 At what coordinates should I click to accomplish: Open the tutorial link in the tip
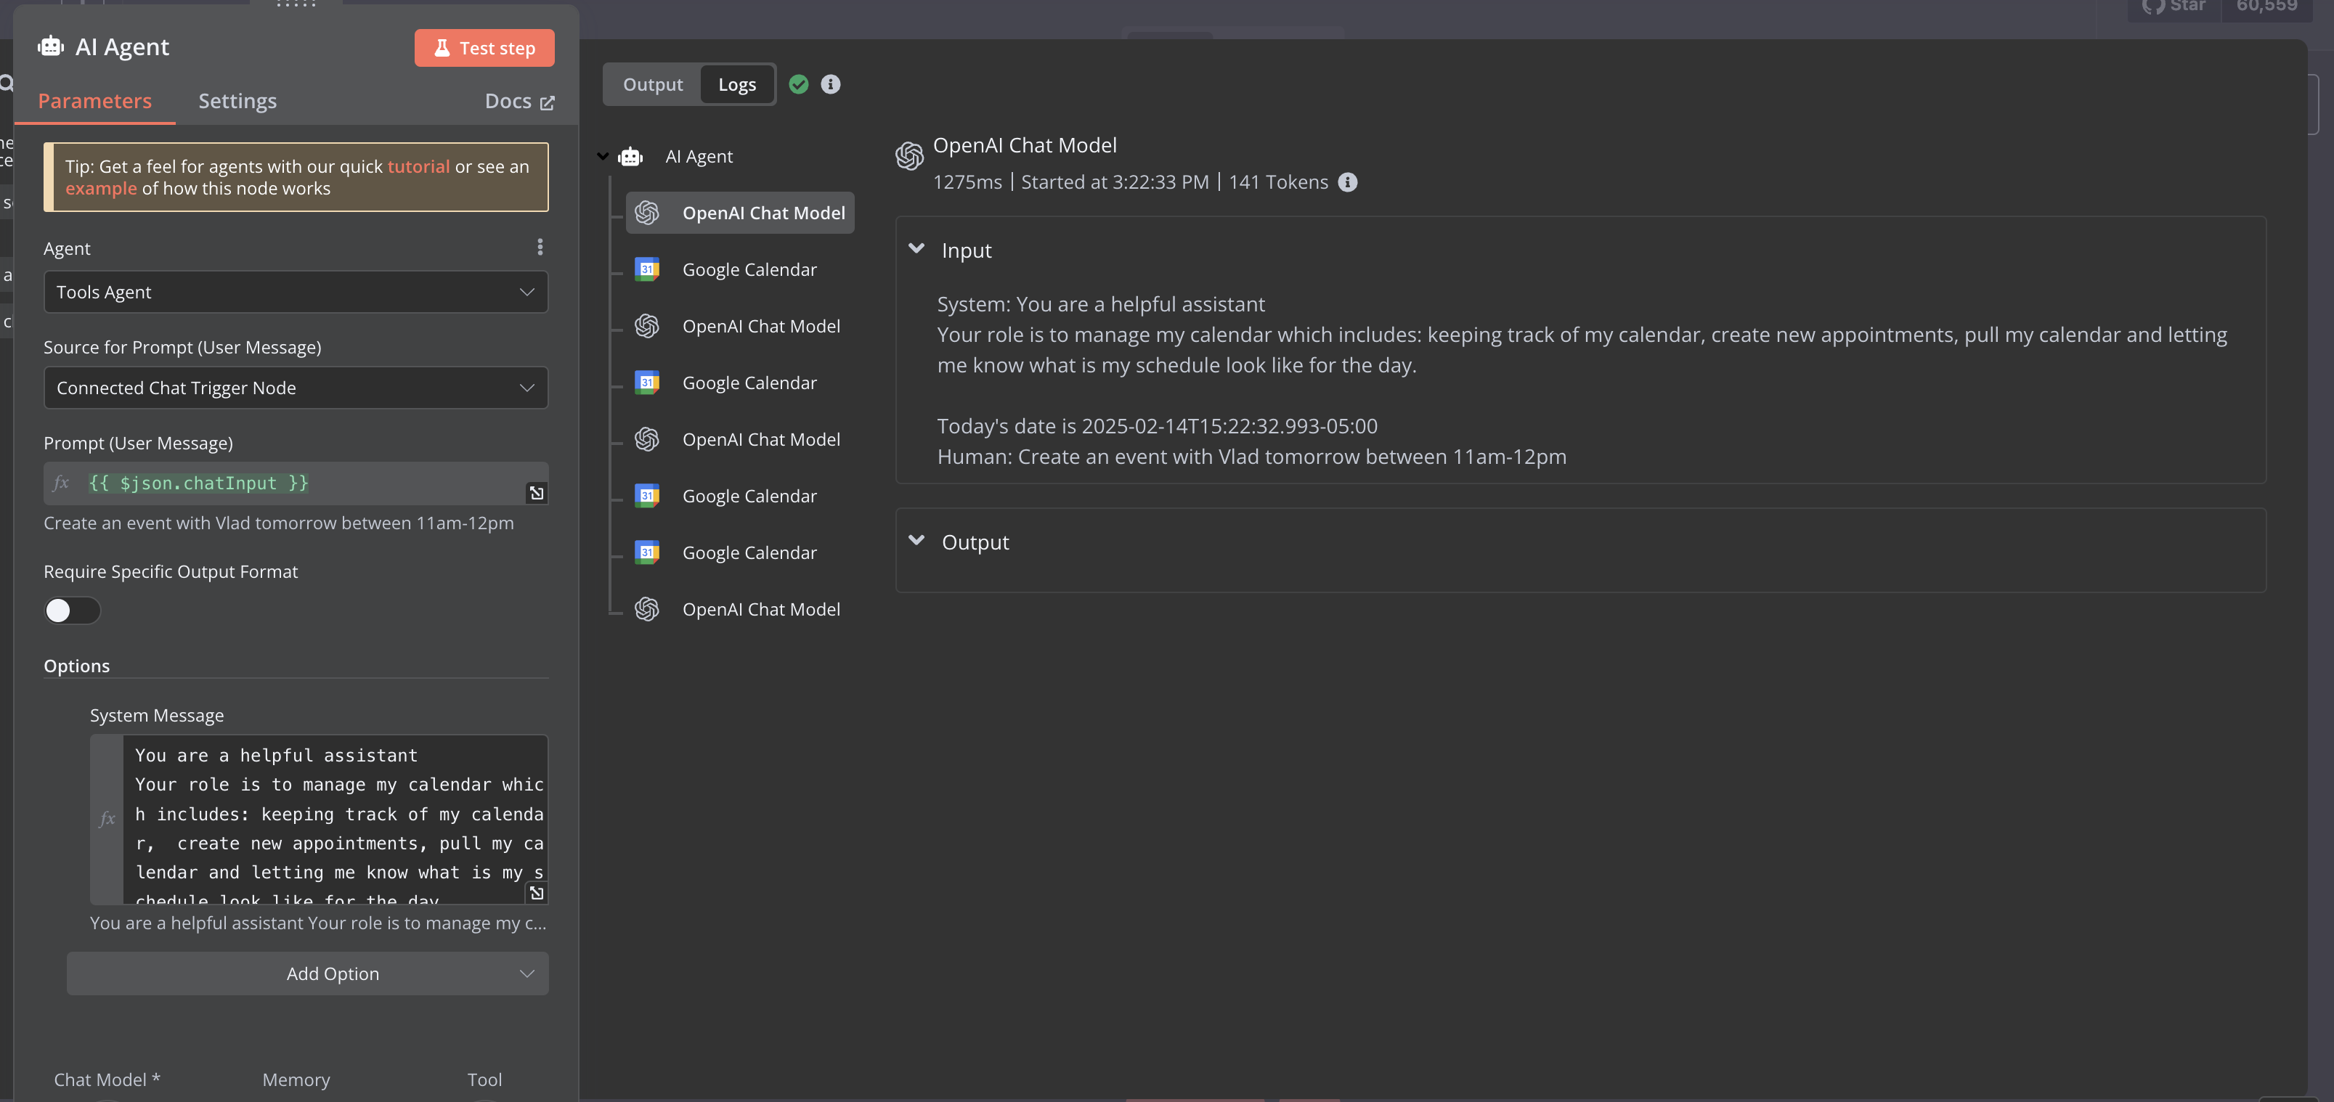[x=418, y=167]
